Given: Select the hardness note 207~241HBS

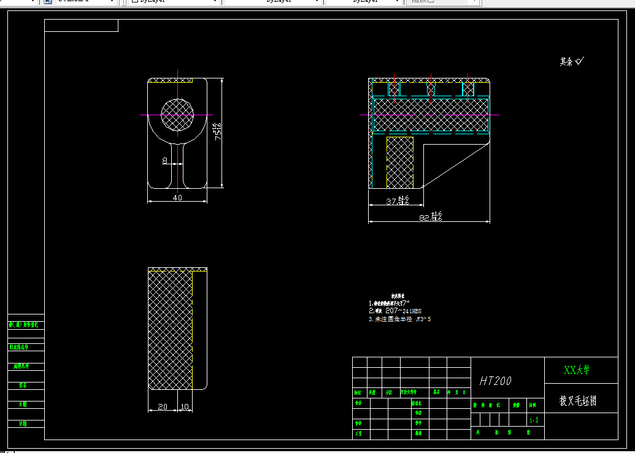Looking at the screenshot, I should 395,311.
